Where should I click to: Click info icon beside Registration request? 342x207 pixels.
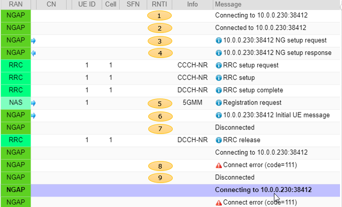coord(218,102)
